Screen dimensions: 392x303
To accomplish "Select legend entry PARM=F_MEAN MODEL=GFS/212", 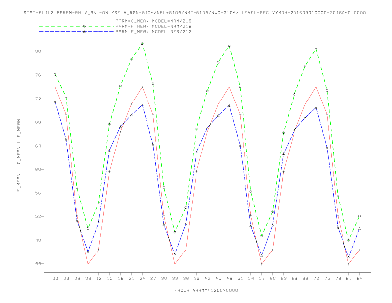I will (x=153, y=32).
